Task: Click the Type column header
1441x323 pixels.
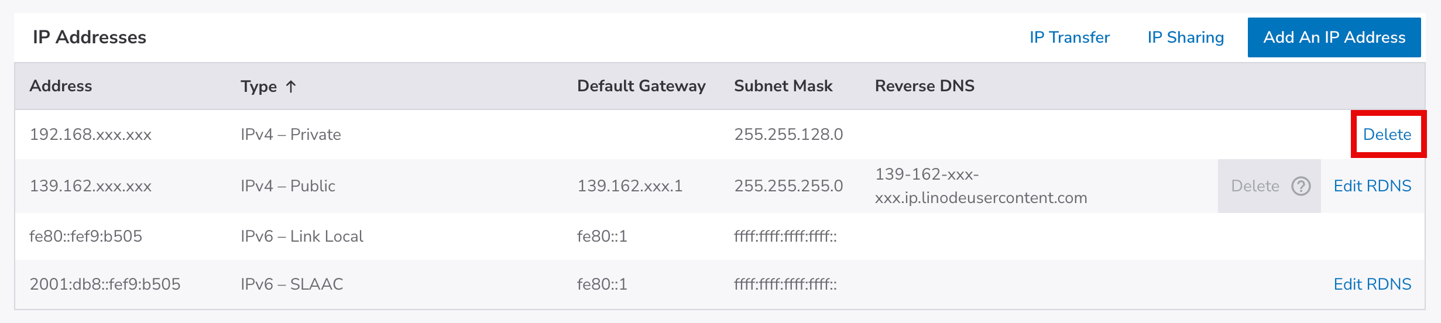Action: pos(259,87)
